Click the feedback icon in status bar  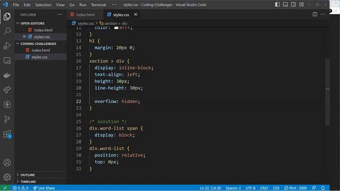click(314, 188)
